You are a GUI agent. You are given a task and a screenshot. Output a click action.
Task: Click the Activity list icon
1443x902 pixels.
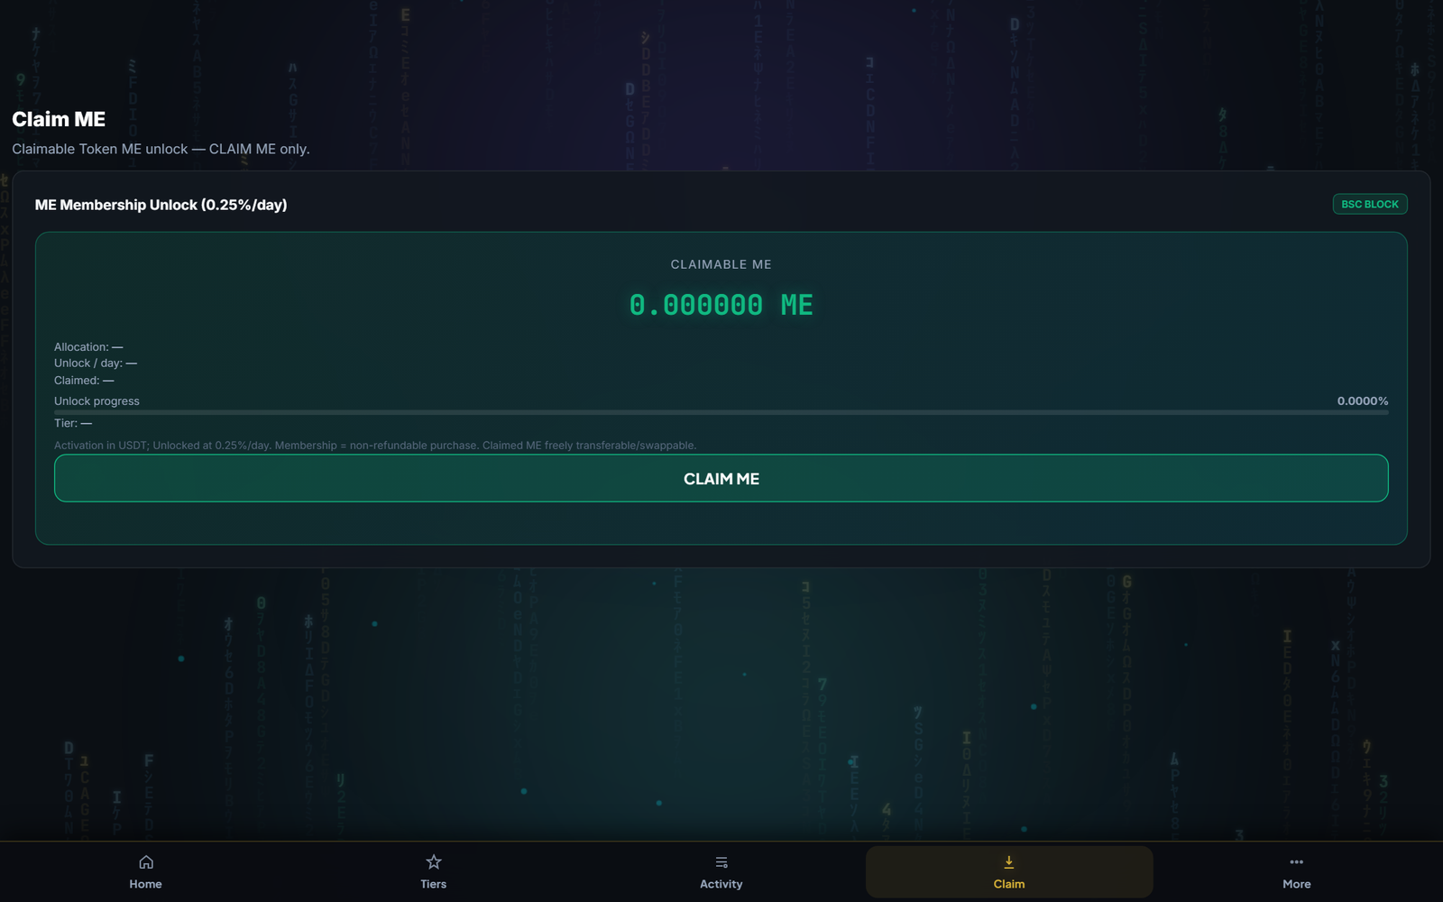tap(721, 862)
